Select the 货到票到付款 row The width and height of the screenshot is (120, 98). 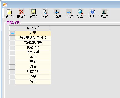click(x=33, y=43)
